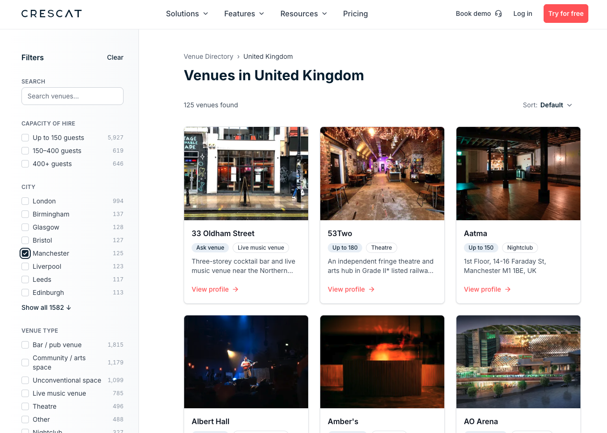Click the Albert Hall venue photo

point(246,362)
